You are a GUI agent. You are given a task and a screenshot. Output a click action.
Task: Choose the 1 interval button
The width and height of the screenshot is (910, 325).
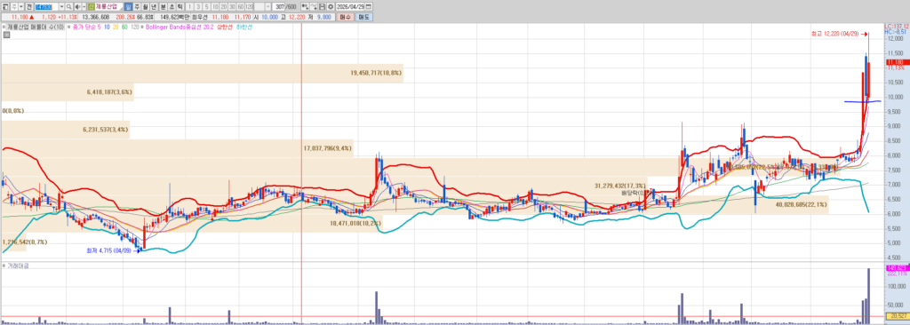click(190, 6)
